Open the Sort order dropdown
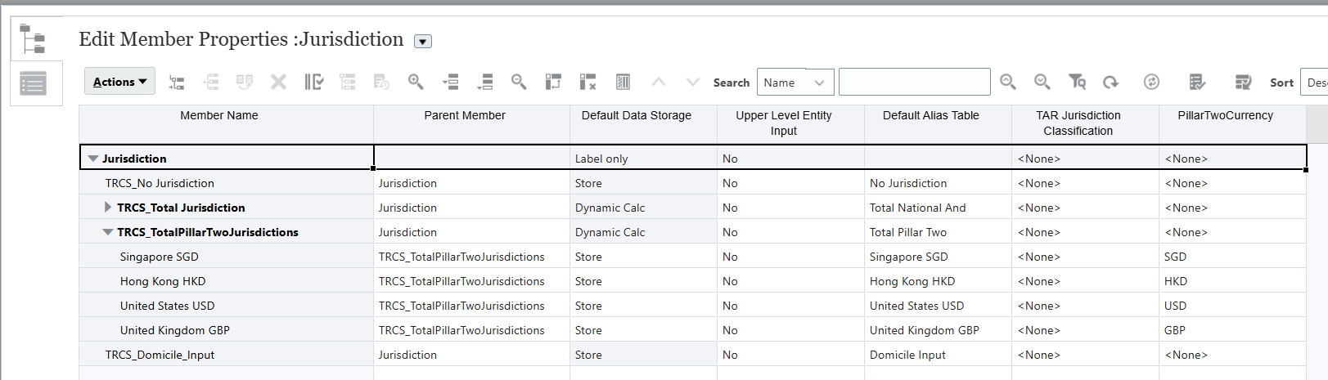 coord(1314,82)
